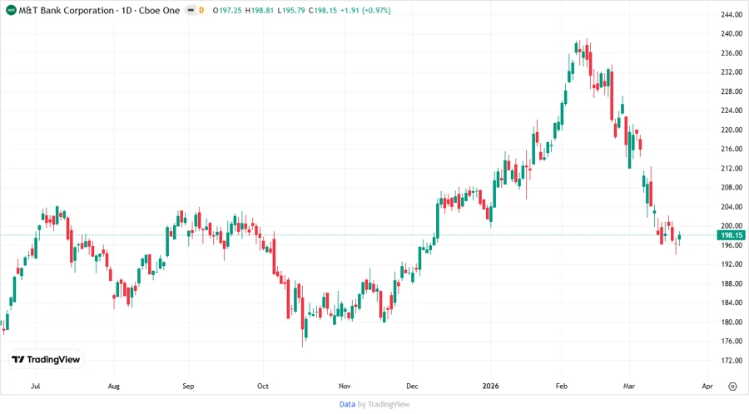Click the M&T Bank green logo icon

[11, 10]
